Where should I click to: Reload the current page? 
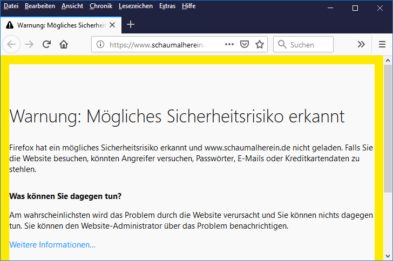(x=46, y=45)
